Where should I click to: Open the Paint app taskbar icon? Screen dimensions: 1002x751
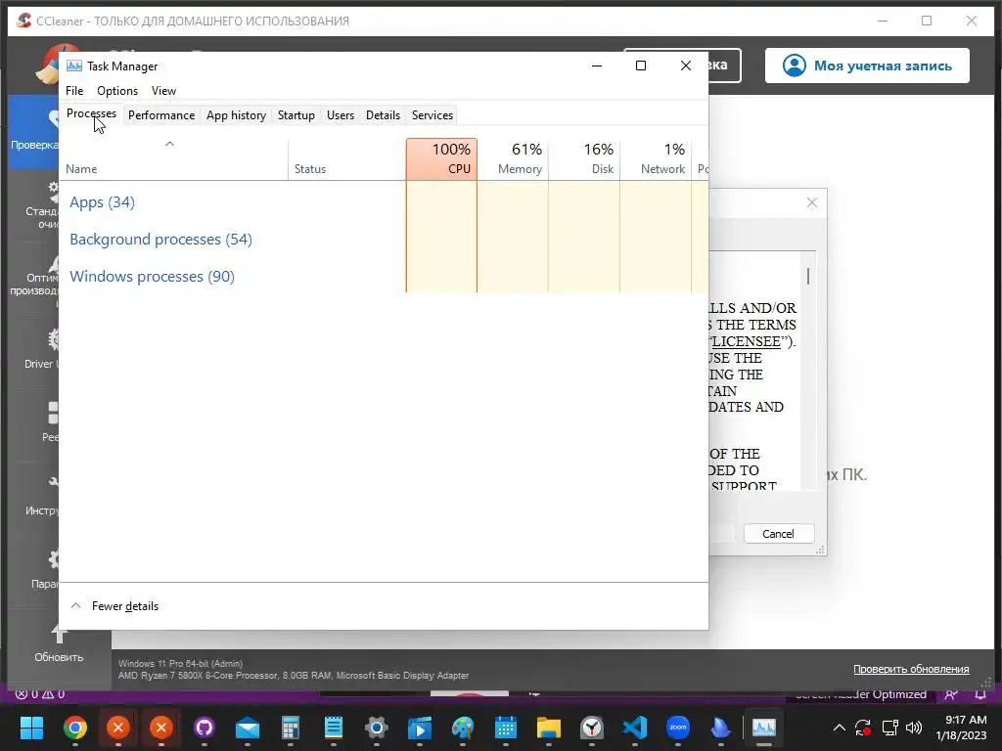click(x=463, y=728)
